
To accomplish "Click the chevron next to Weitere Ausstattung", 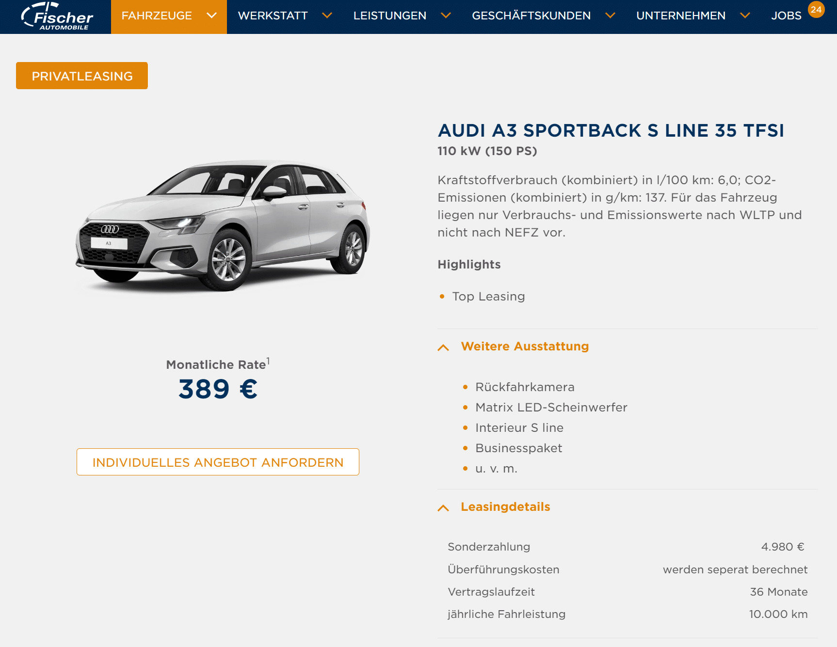I will [x=443, y=347].
